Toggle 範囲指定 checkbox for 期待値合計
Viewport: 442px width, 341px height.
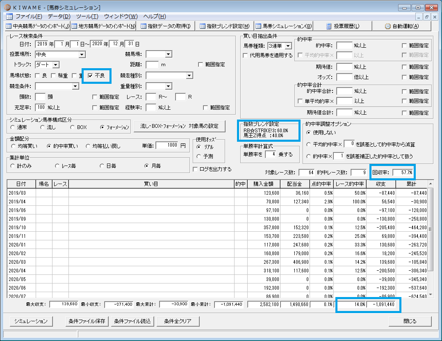[x=404, y=113]
